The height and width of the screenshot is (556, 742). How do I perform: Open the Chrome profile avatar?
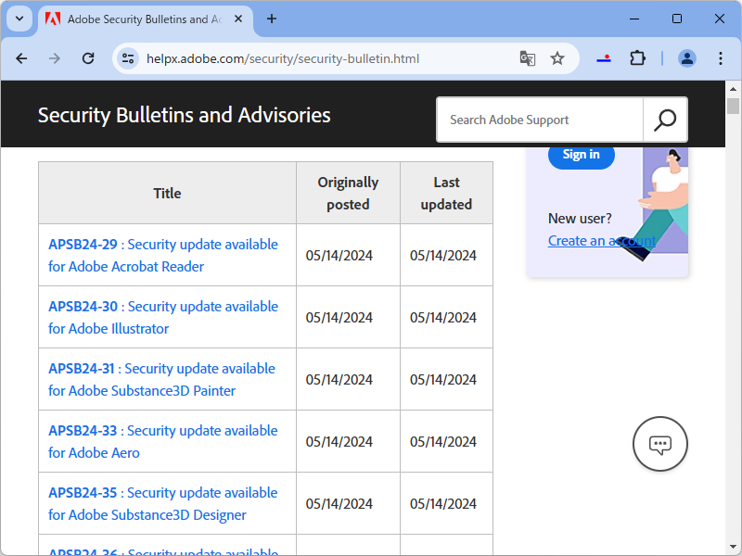[687, 58]
